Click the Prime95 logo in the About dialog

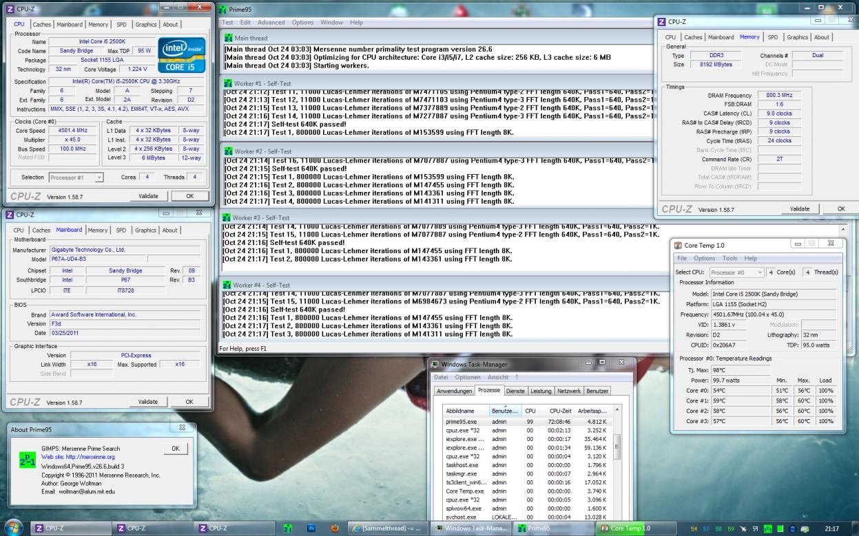click(28, 460)
